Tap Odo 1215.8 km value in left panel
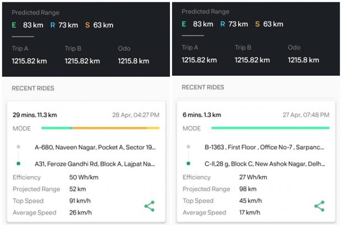Viewport: 342px width, 227px height. coord(133,60)
